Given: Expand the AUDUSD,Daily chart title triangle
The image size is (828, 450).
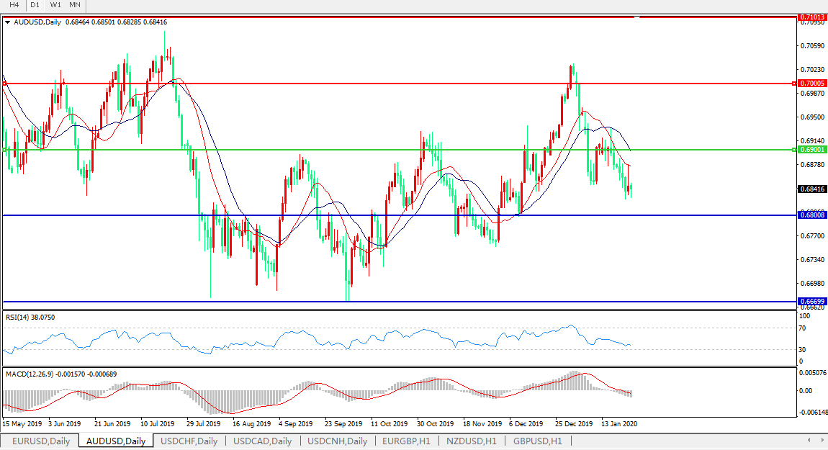Looking at the screenshot, I should point(7,22).
